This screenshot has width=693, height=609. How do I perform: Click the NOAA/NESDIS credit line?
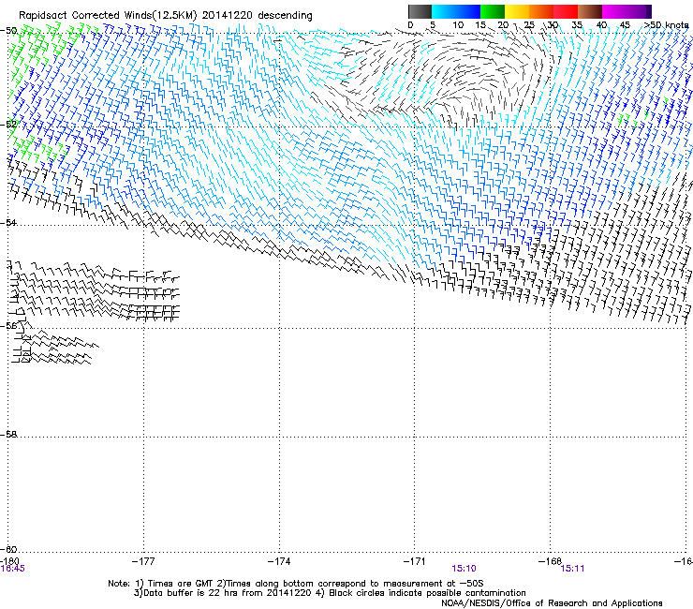coord(552,603)
